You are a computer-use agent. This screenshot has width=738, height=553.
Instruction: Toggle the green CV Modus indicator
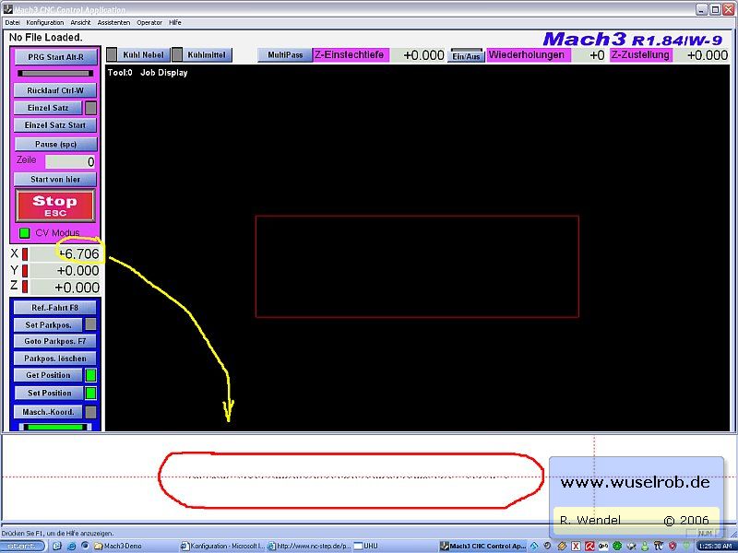click(x=25, y=233)
